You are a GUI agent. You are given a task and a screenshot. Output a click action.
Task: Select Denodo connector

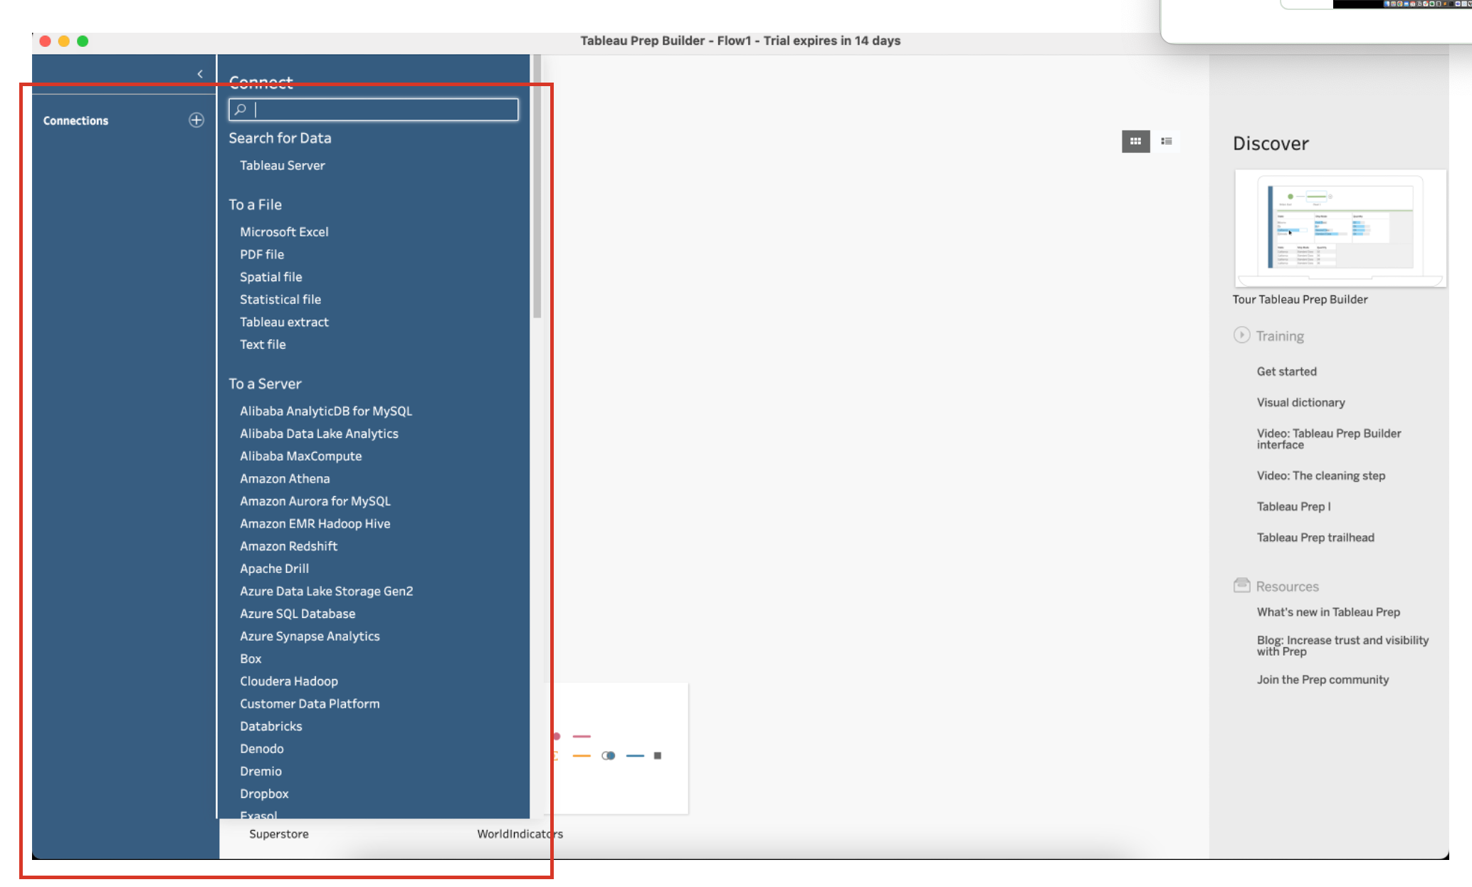[261, 749]
